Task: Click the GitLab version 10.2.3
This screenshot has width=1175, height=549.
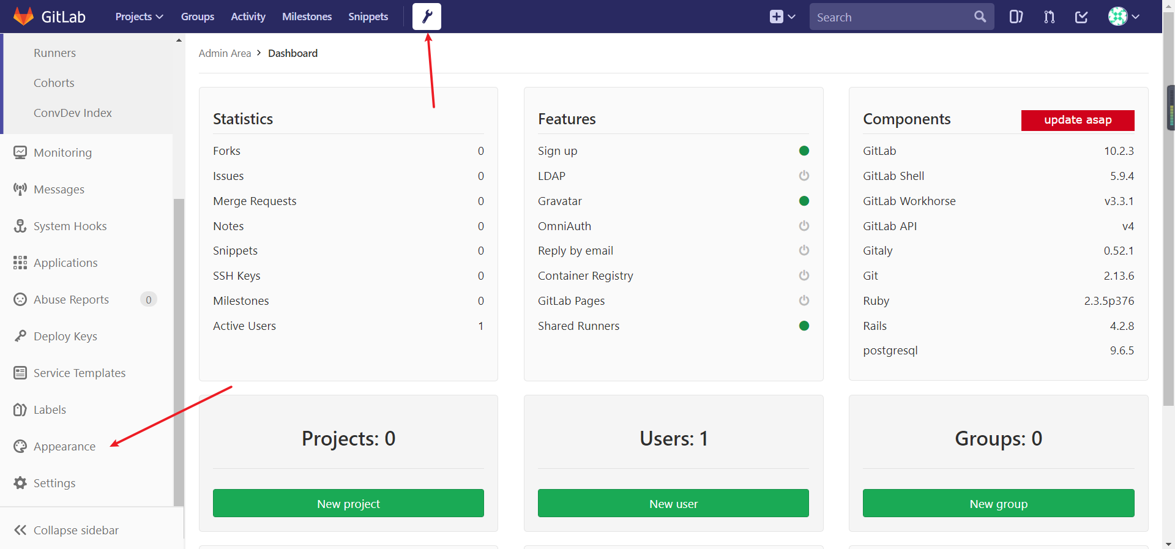Action: point(1119,151)
